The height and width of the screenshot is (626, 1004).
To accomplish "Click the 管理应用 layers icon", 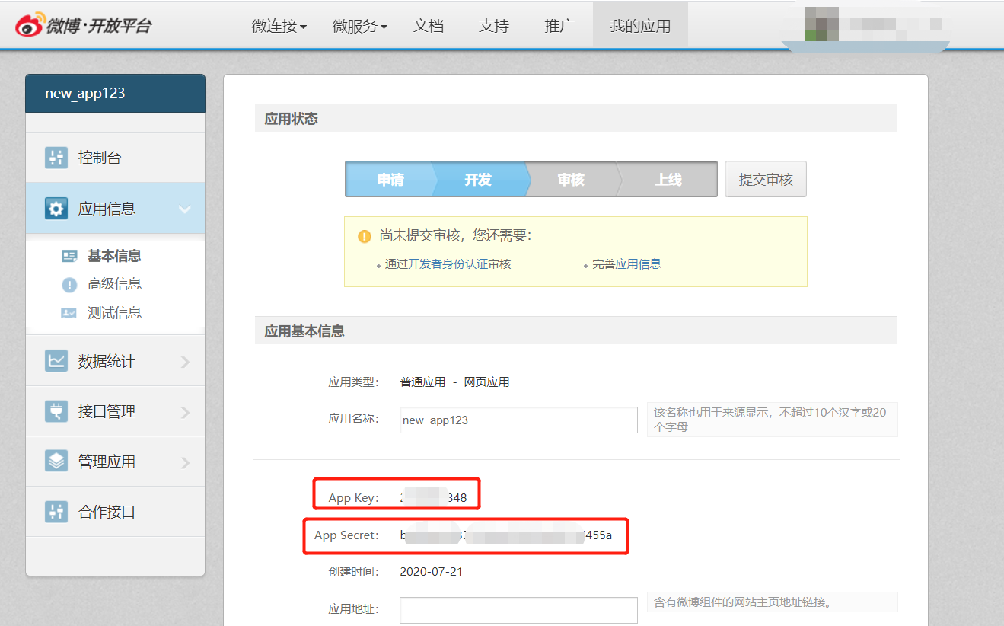I will pyautogui.click(x=56, y=462).
